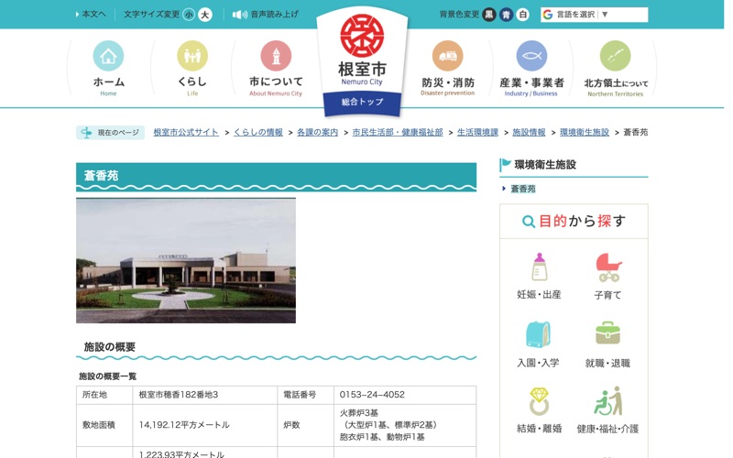Screen dimensions: 733x458
Task: Click the 入園・入学 school backpack icon
Action: click(539, 334)
